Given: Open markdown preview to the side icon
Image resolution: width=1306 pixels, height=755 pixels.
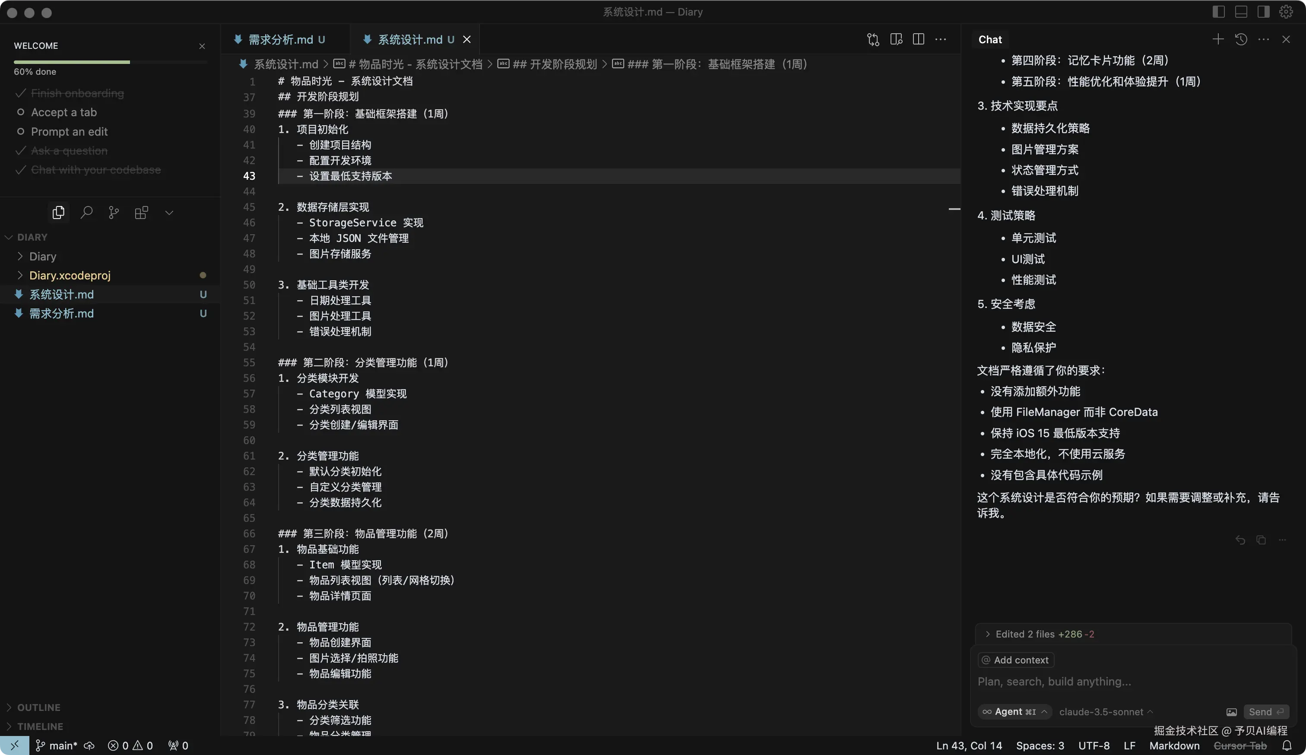Looking at the screenshot, I should 896,39.
